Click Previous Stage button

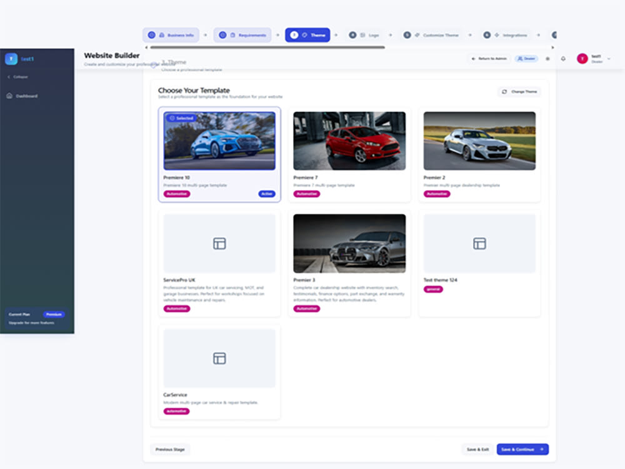pyautogui.click(x=170, y=450)
